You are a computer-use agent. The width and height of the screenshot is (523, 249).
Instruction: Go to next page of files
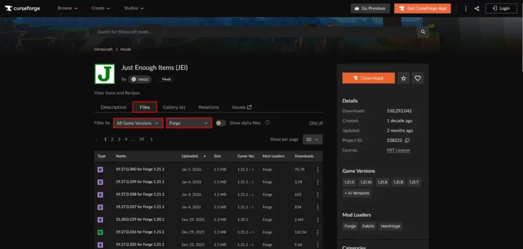click(x=152, y=139)
